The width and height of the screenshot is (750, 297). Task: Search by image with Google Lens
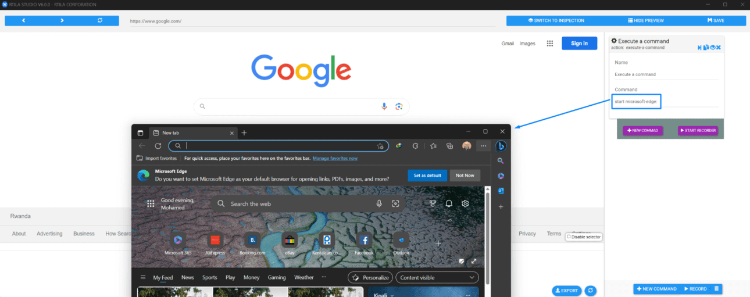point(399,106)
